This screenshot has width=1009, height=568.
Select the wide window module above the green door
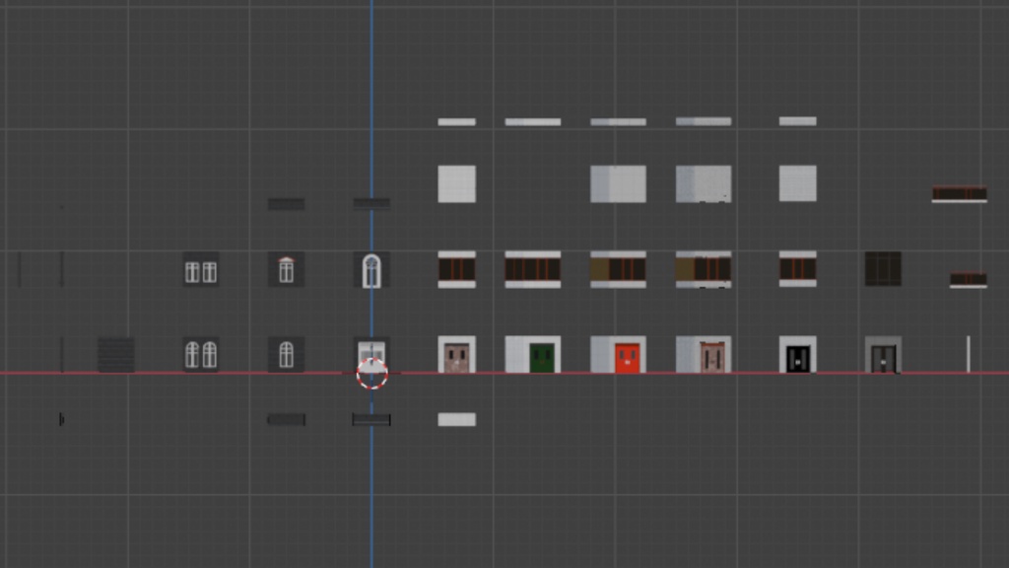tap(533, 269)
